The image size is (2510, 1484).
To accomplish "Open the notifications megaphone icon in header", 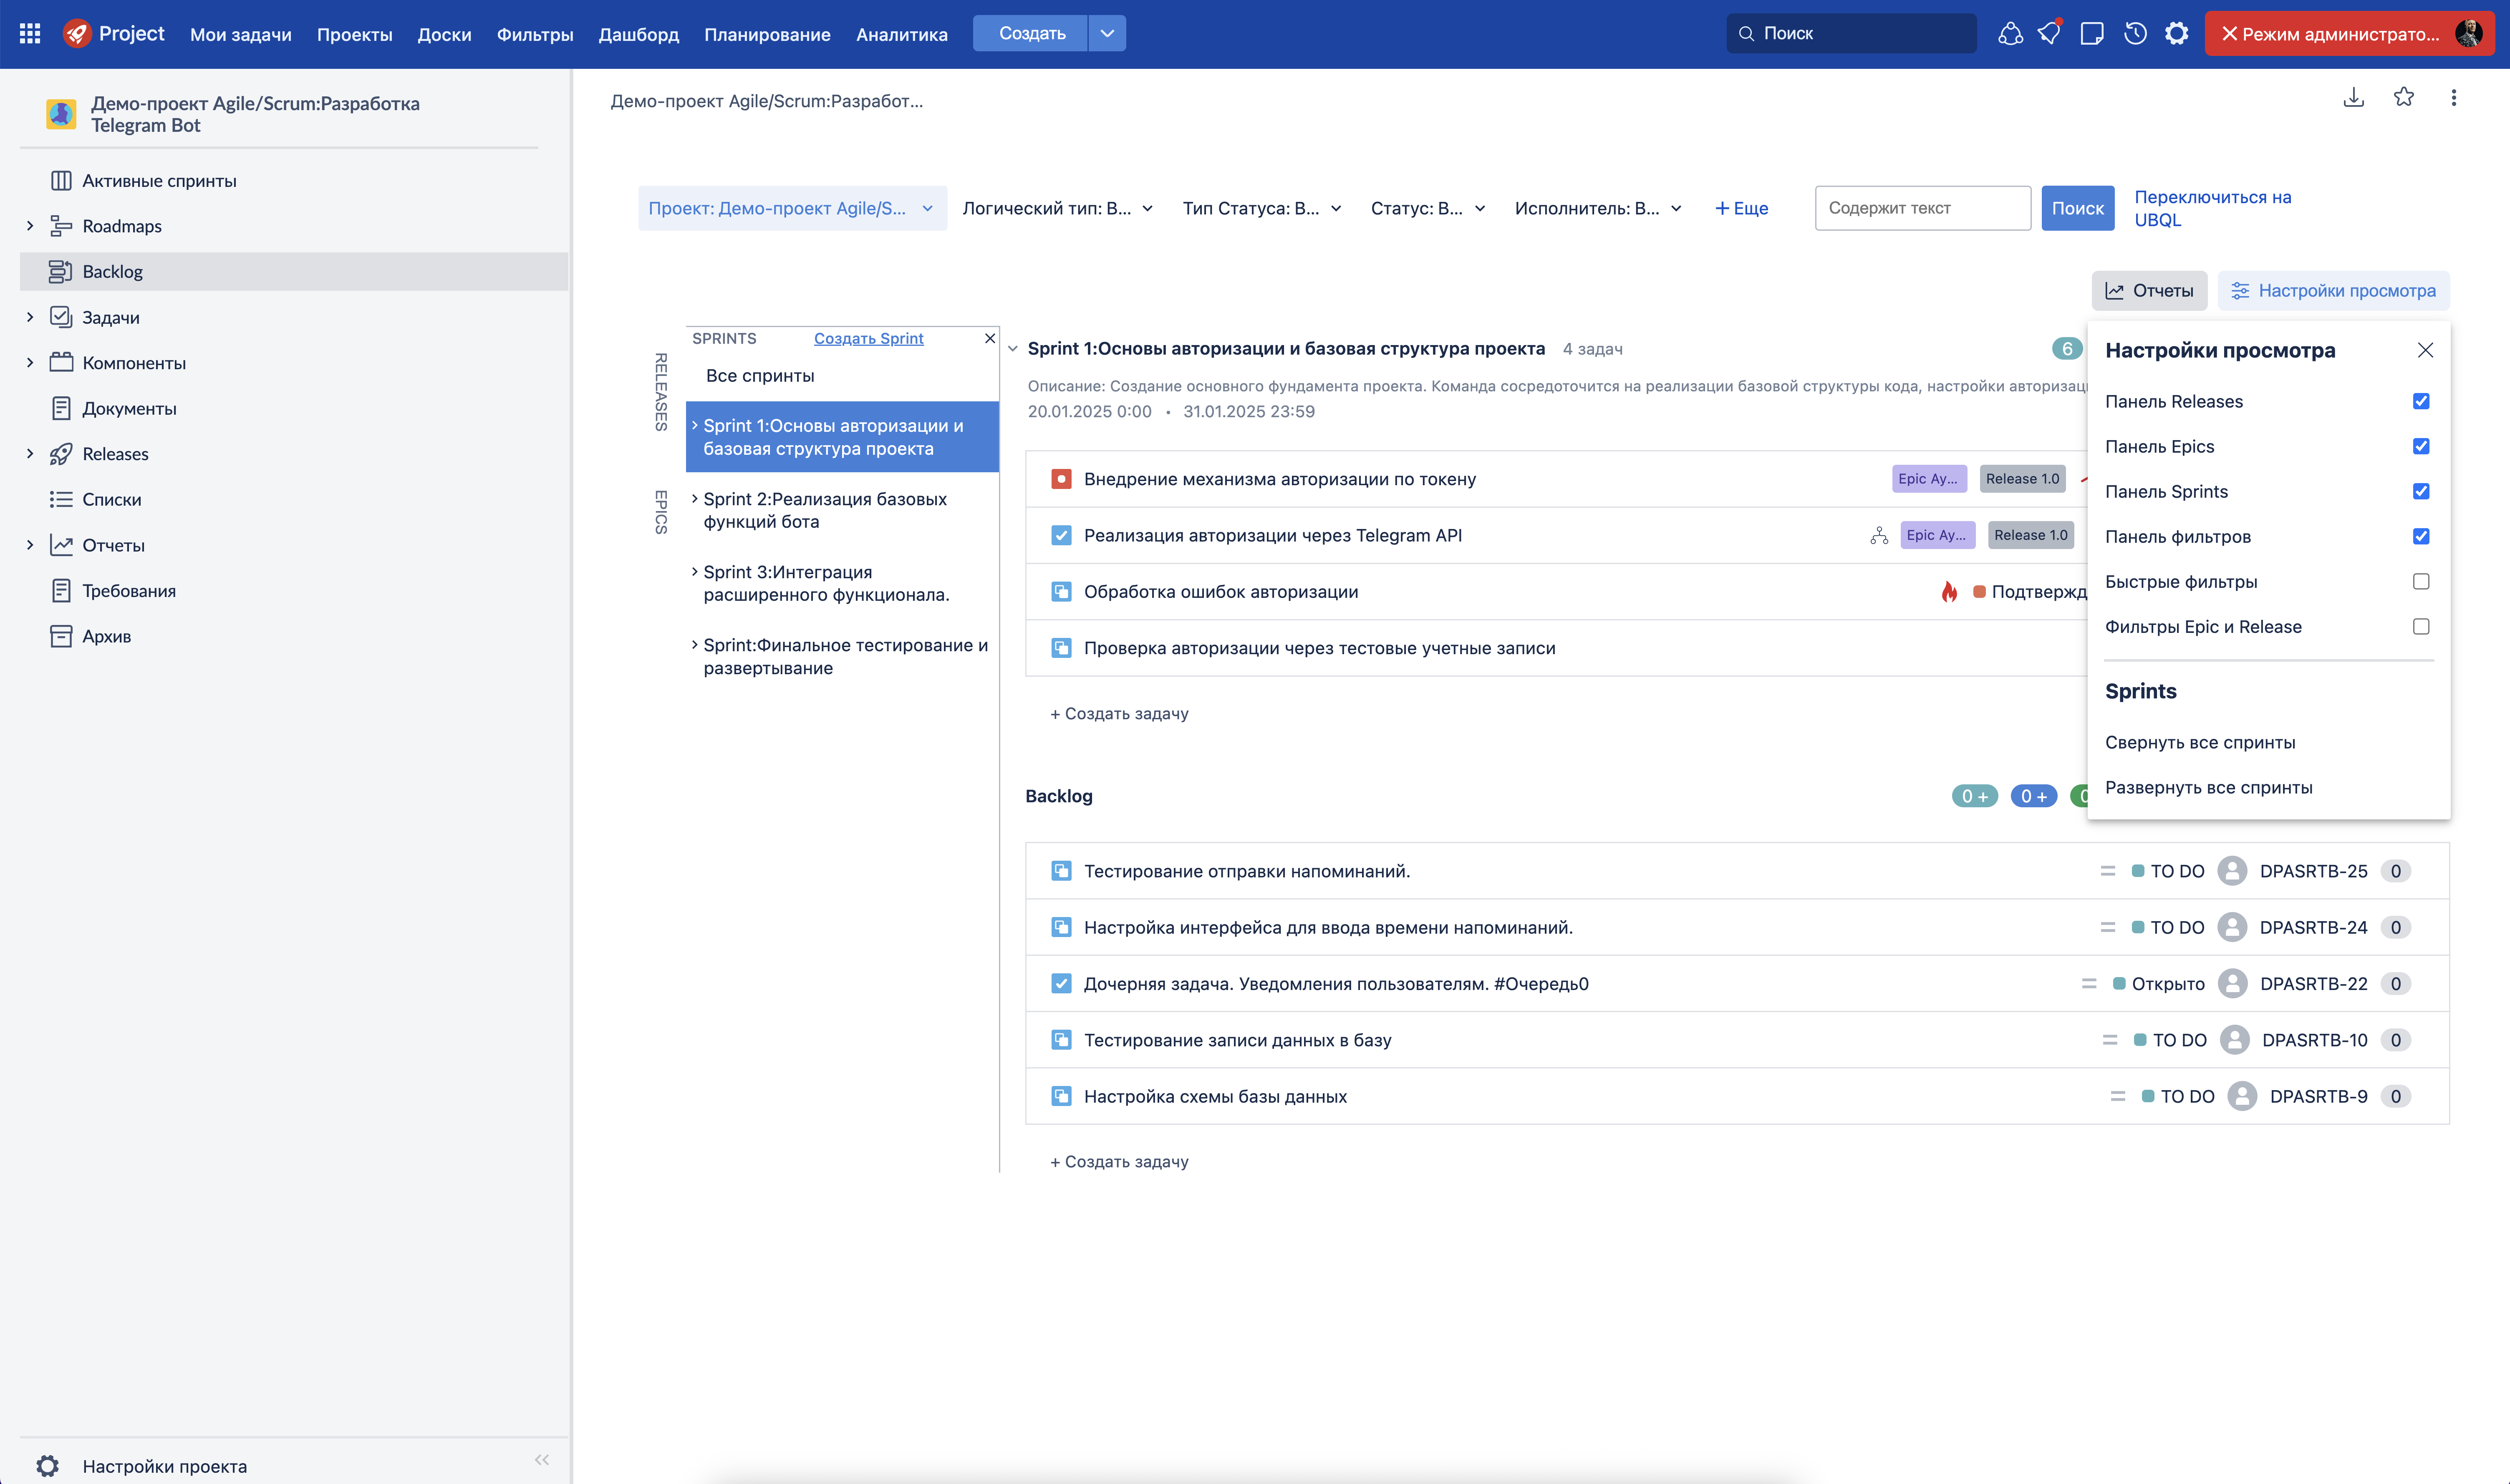I will [x=2050, y=33].
